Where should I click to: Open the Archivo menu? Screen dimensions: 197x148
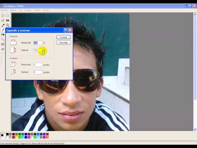click(x=5, y=10)
